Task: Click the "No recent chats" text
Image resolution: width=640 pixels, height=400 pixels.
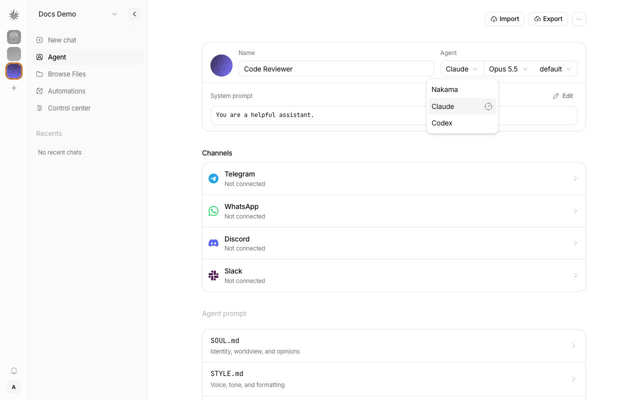Action: (x=60, y=152)
